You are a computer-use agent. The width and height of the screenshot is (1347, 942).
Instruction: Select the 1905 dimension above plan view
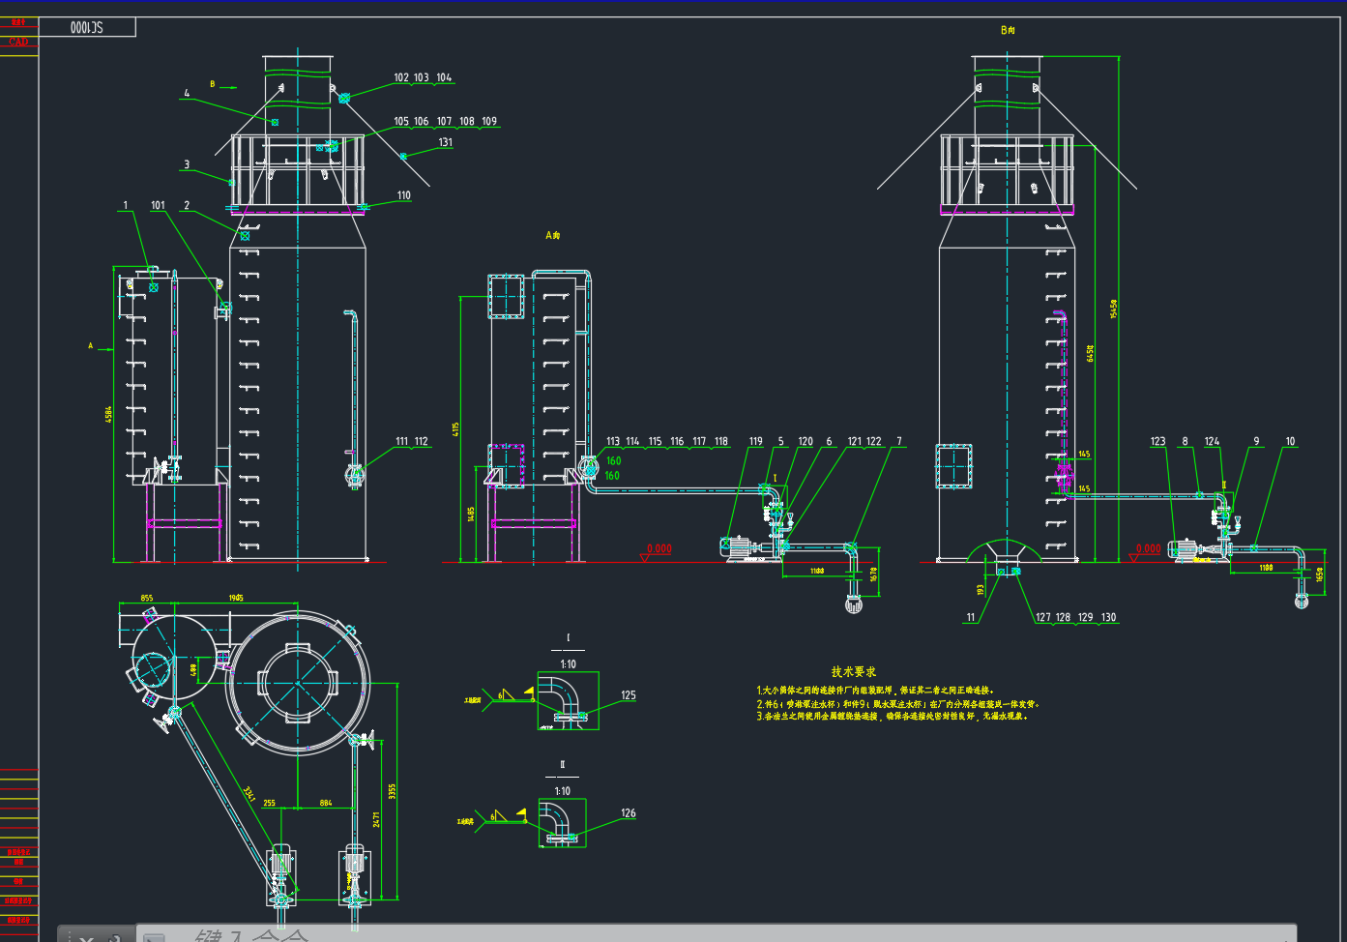(x=236, y=598)
